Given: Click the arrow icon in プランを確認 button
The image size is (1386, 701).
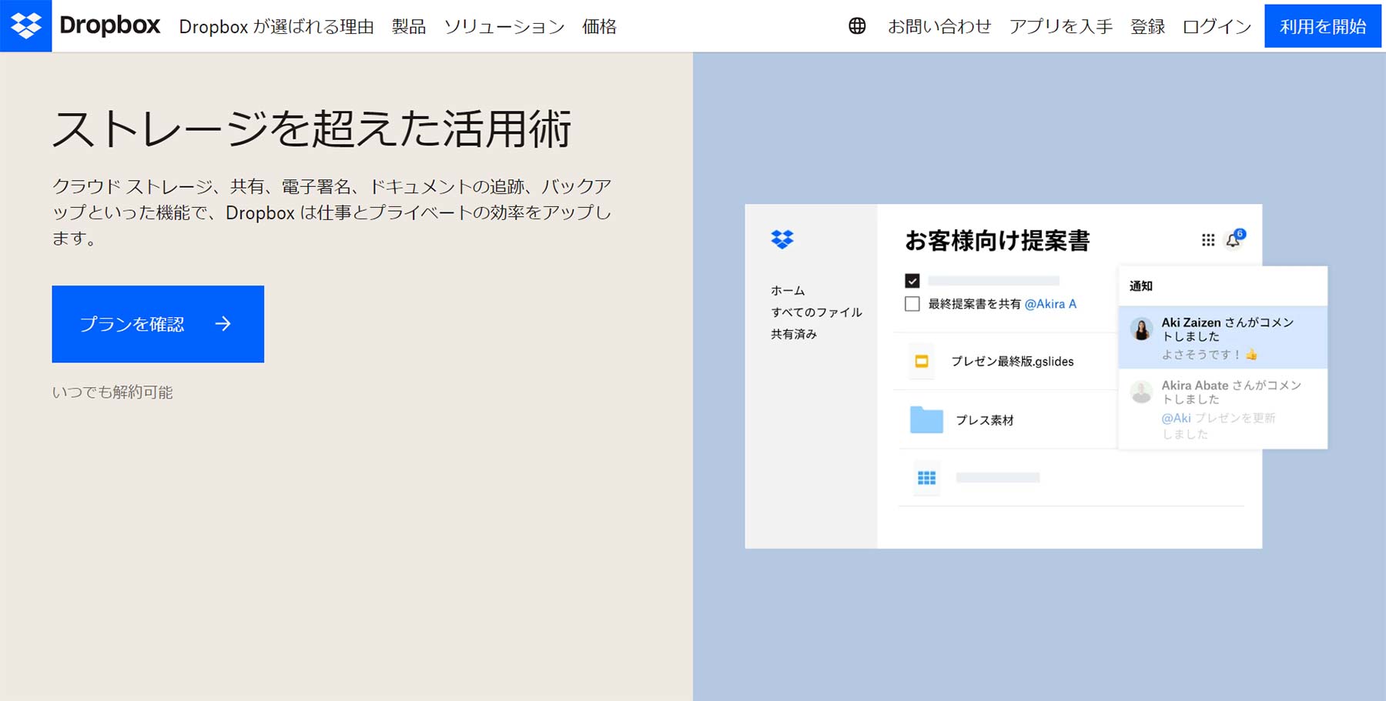Looking at the screenshot, I should 223,324.
